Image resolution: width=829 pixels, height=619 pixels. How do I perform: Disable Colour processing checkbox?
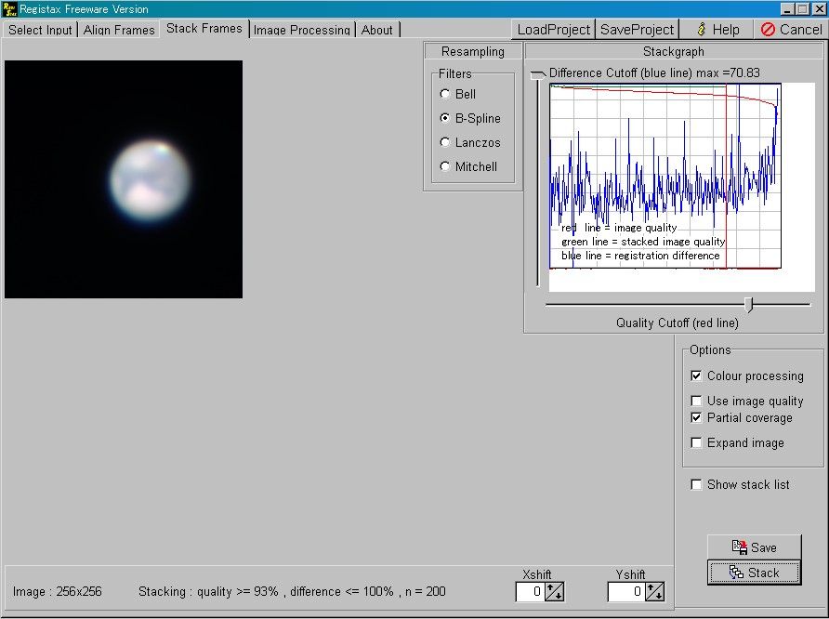[696, 376]
